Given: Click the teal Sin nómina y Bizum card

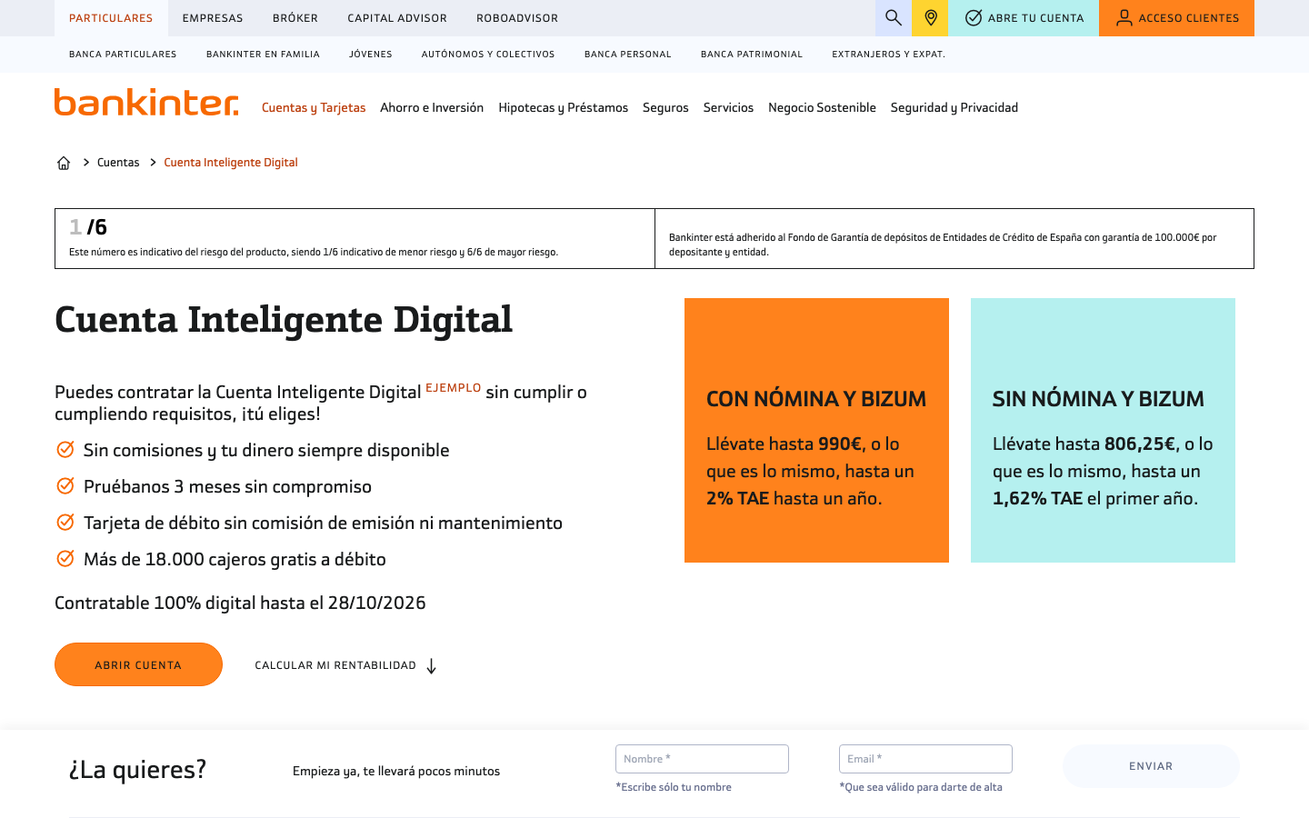Looking at the screenshot, I should (1103, 430).
